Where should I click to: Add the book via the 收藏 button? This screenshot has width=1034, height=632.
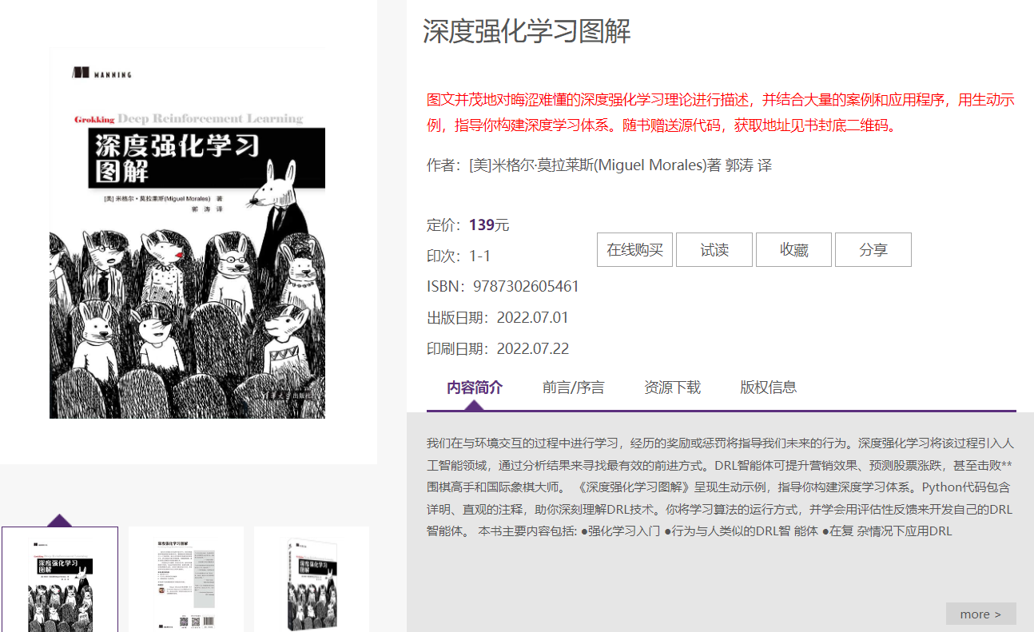click(x=793, y=250)
